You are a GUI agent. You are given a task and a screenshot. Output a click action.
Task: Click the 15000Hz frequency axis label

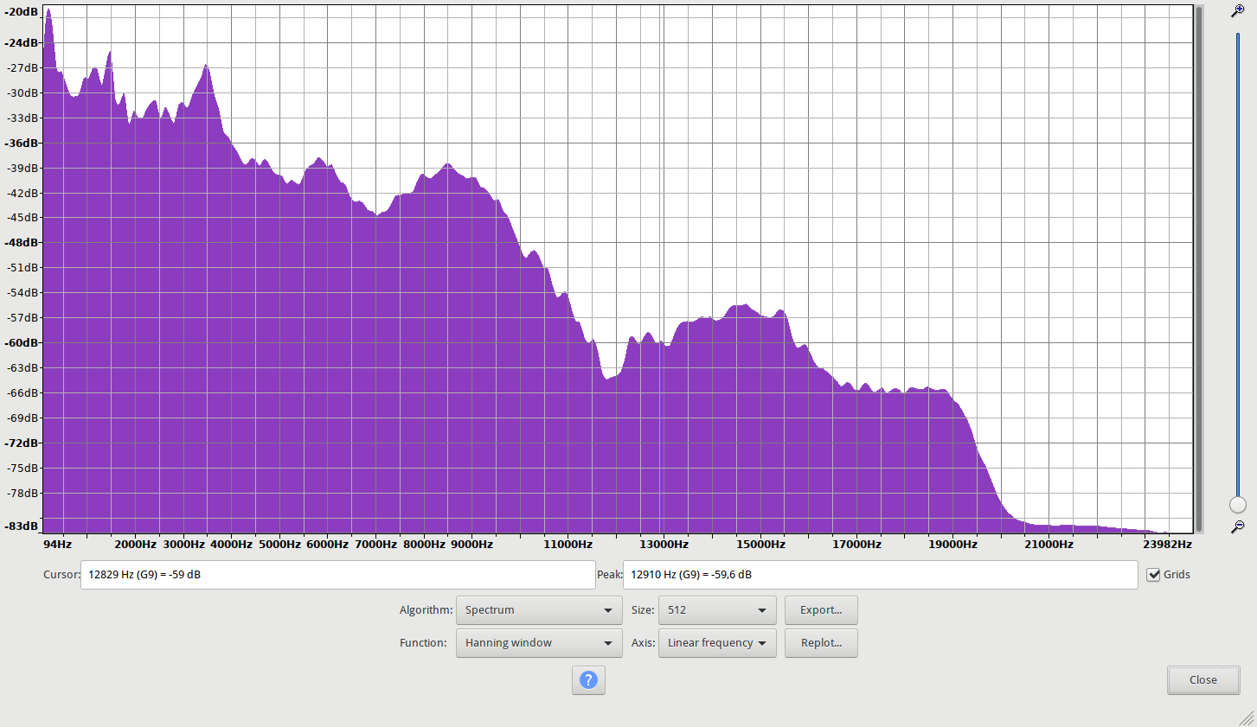pyautogui.click(x=760, y=545)
